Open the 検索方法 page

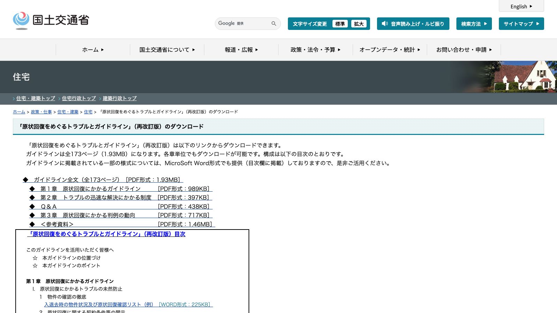click(x=474, y=24)
